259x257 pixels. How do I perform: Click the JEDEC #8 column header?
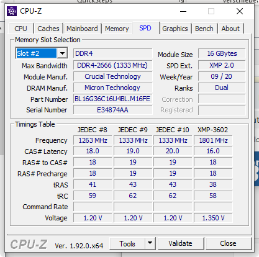(x=93, y=130)
